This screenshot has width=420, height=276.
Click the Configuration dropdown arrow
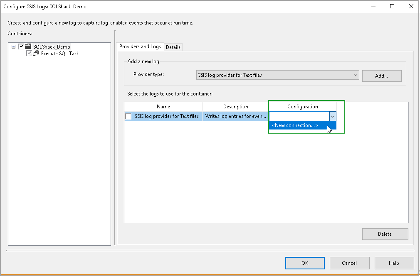click(x=332, y=117)
